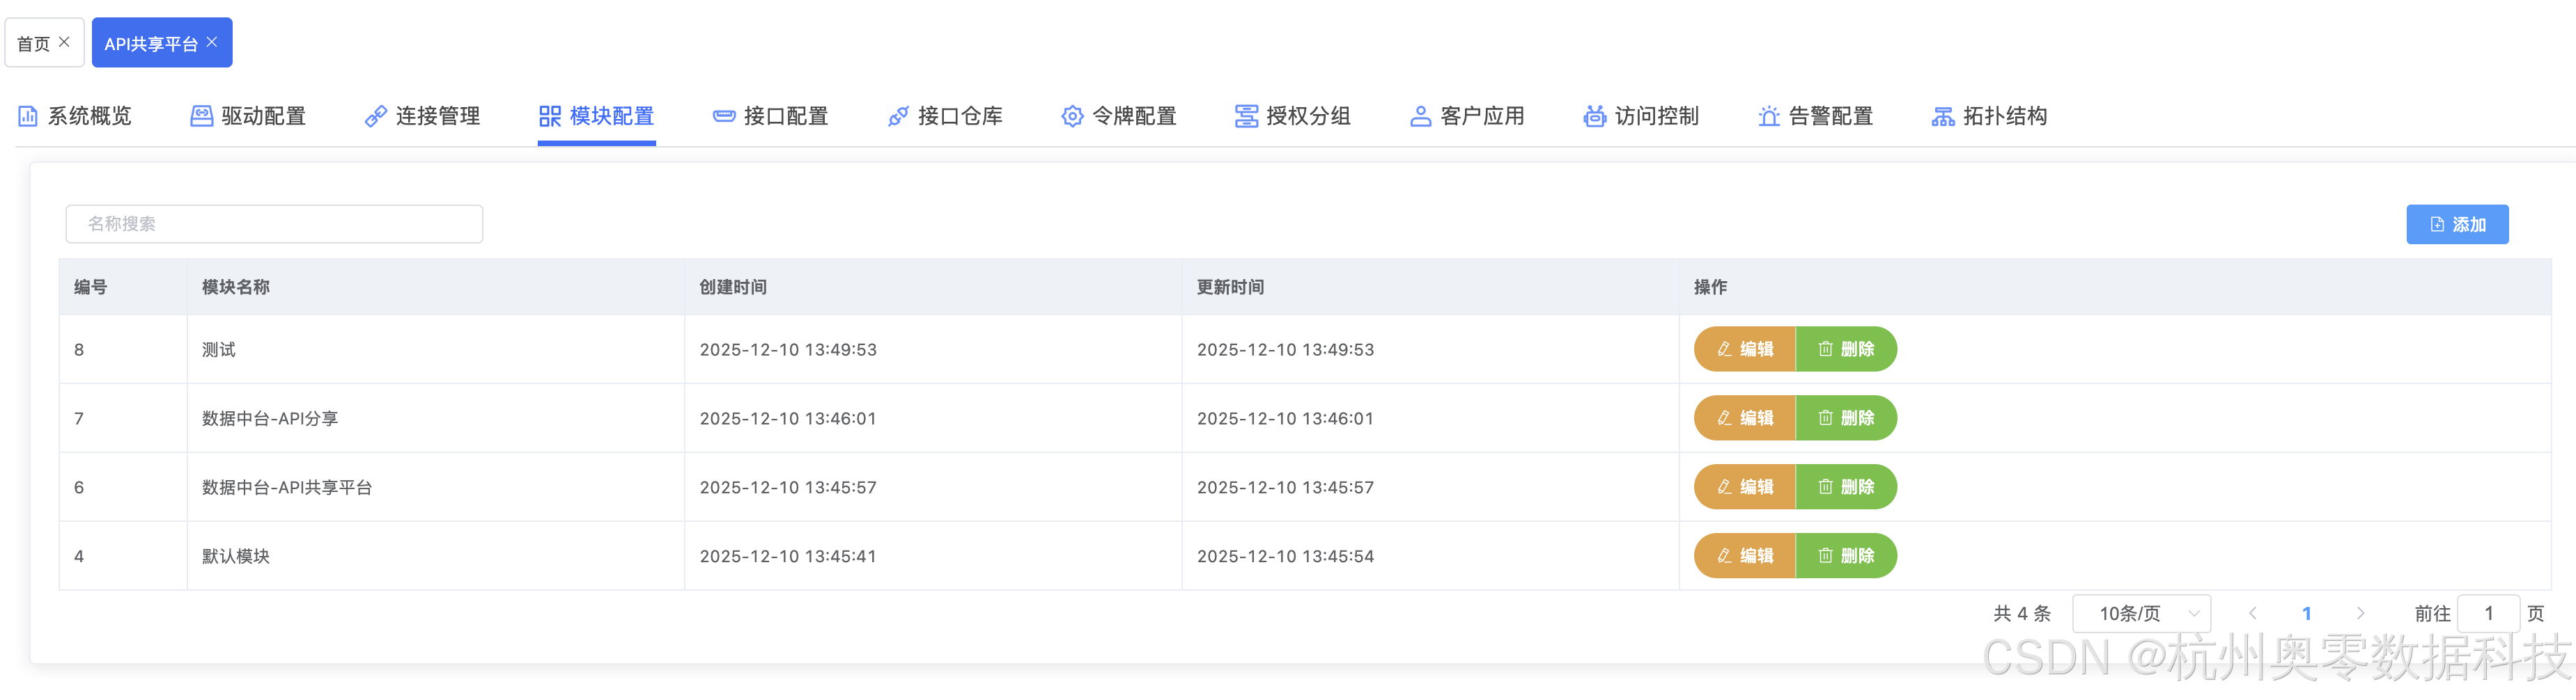The image size is (2576, 700).
Task: Click module name 数据中台-API分享
Action: click(x=270, y=418)
